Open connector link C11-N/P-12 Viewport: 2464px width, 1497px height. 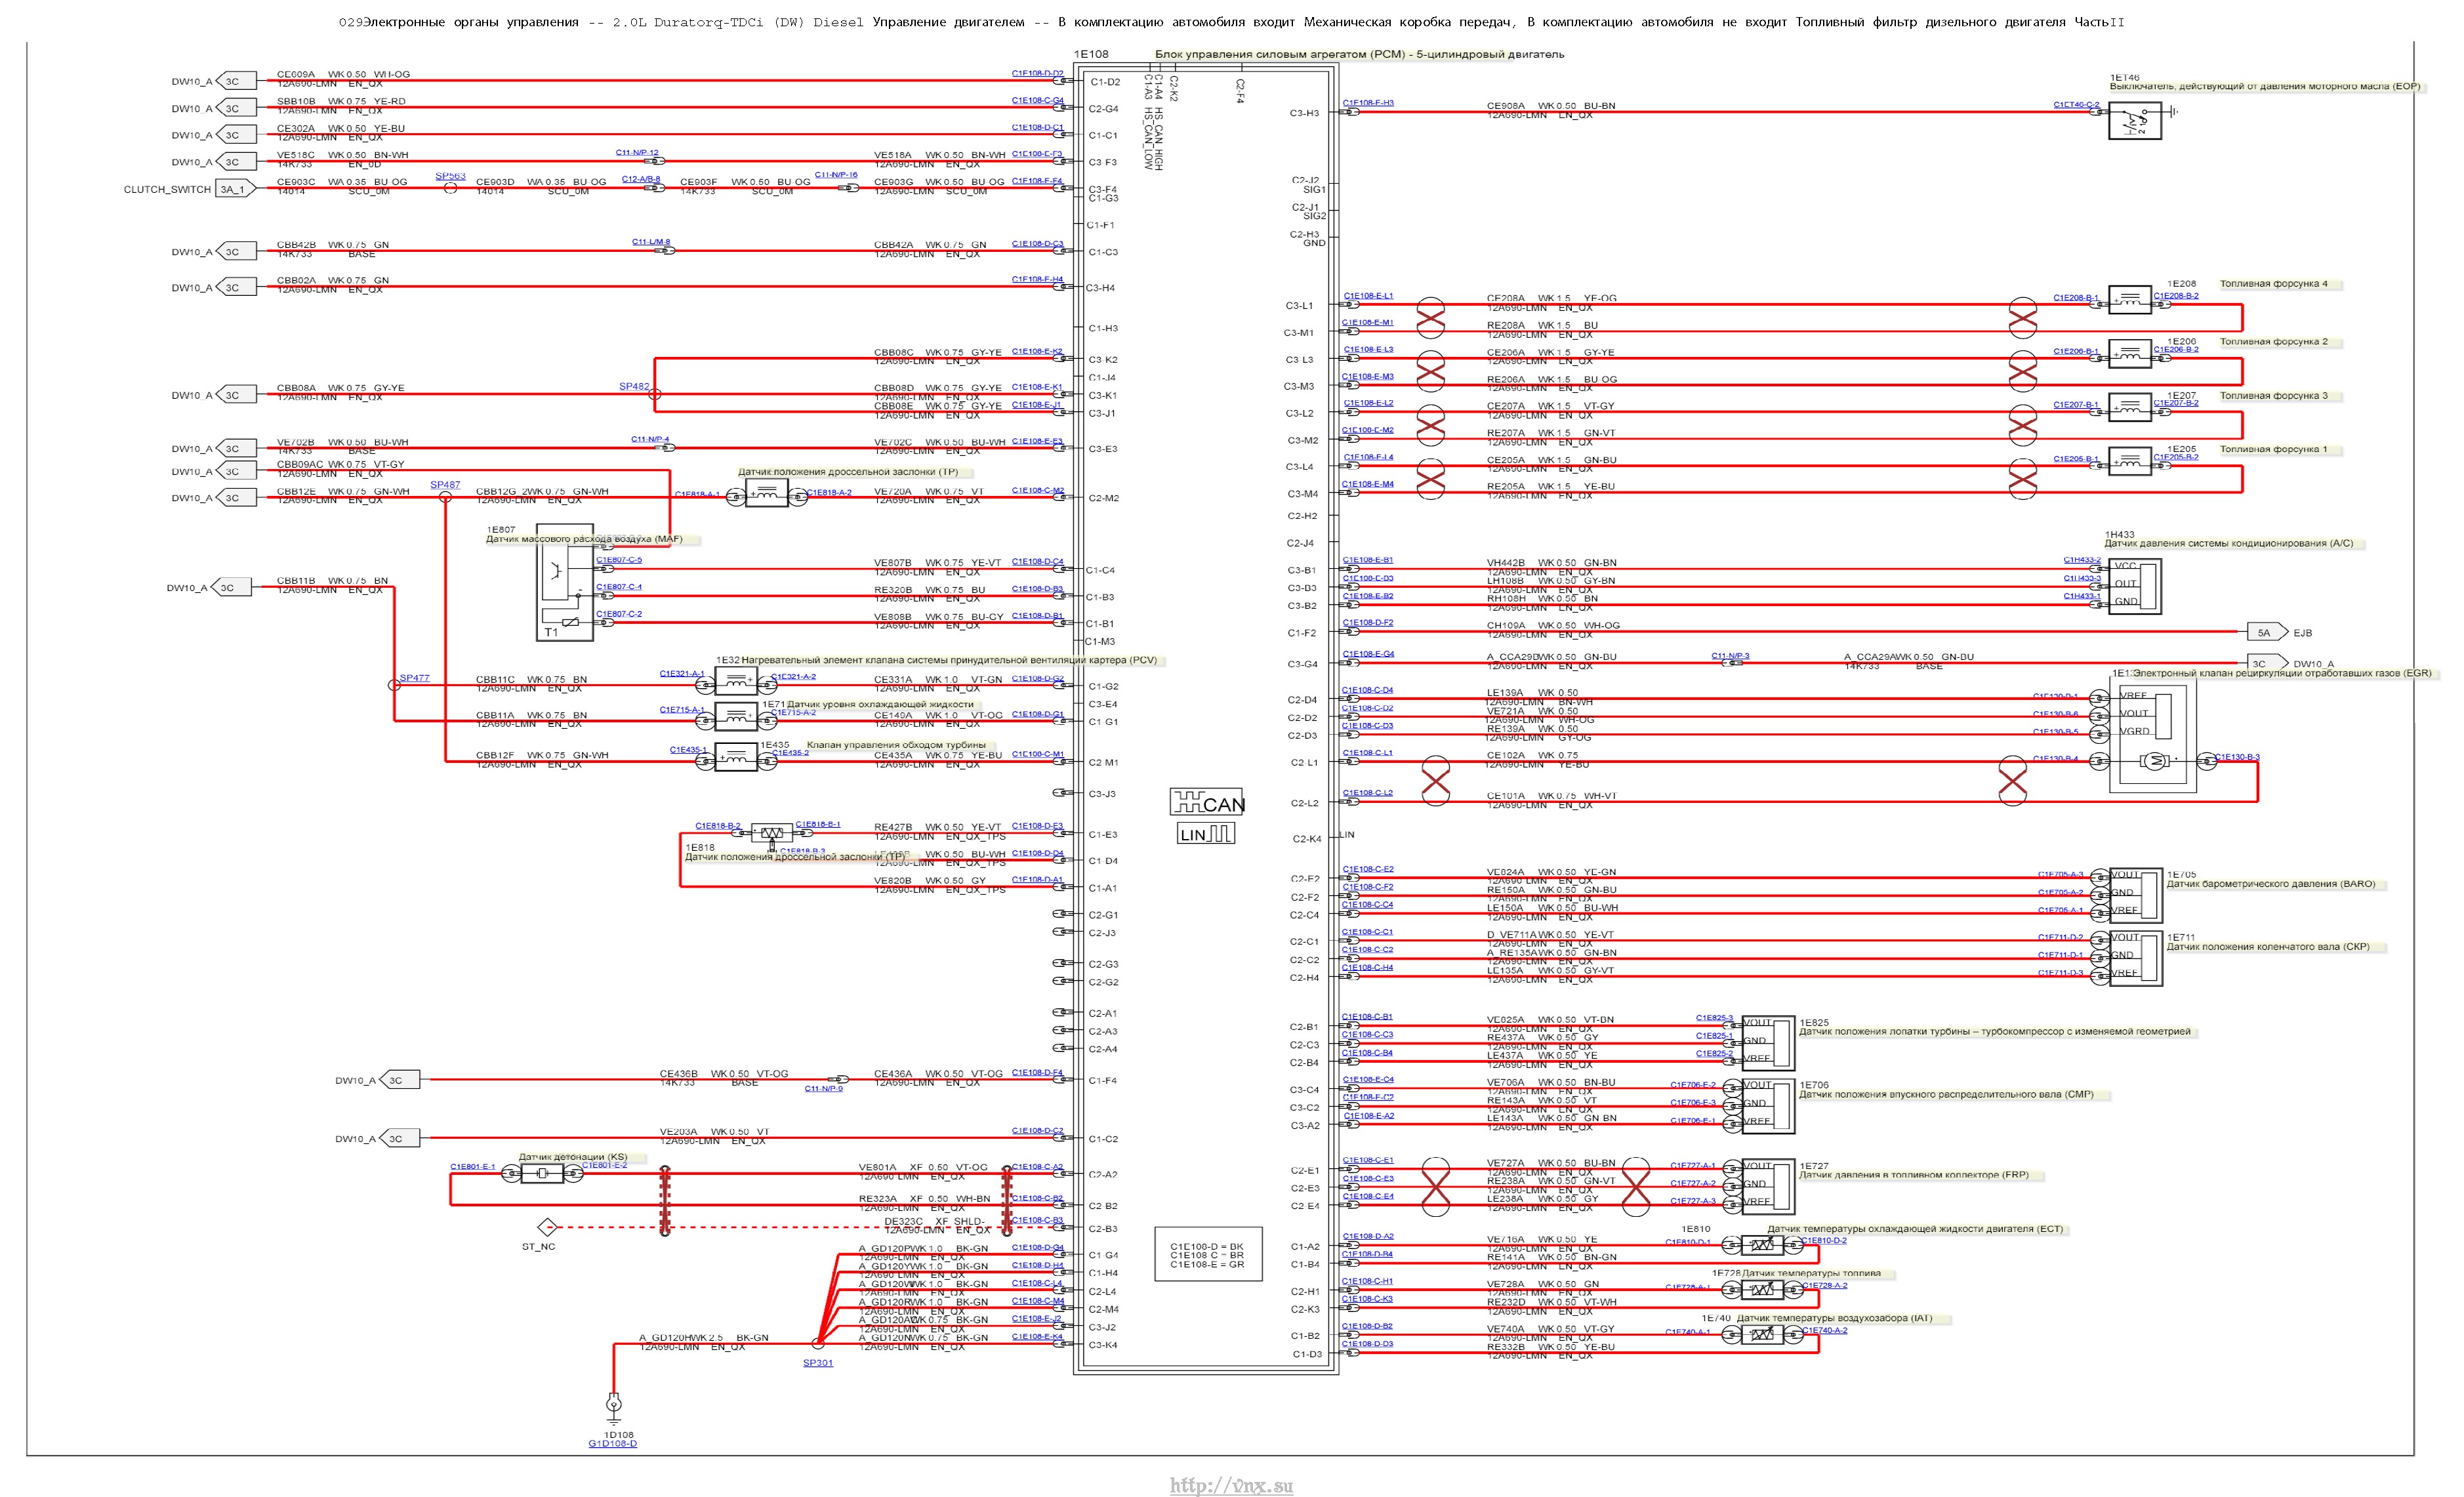coord(637,152)
